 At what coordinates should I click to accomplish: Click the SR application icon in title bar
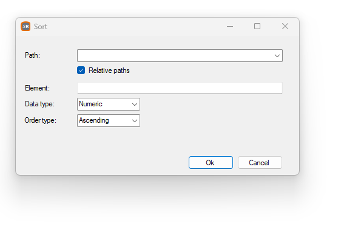click(25, 26)
